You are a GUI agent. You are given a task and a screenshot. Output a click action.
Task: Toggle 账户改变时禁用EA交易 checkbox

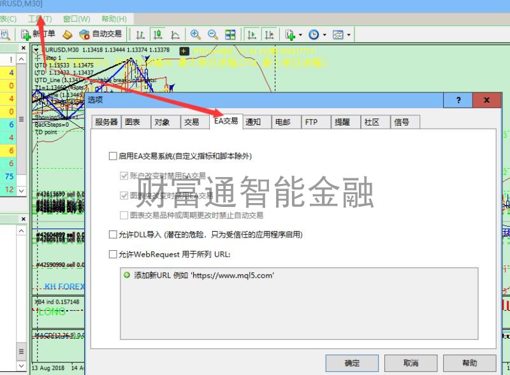(x=124, y=176)
